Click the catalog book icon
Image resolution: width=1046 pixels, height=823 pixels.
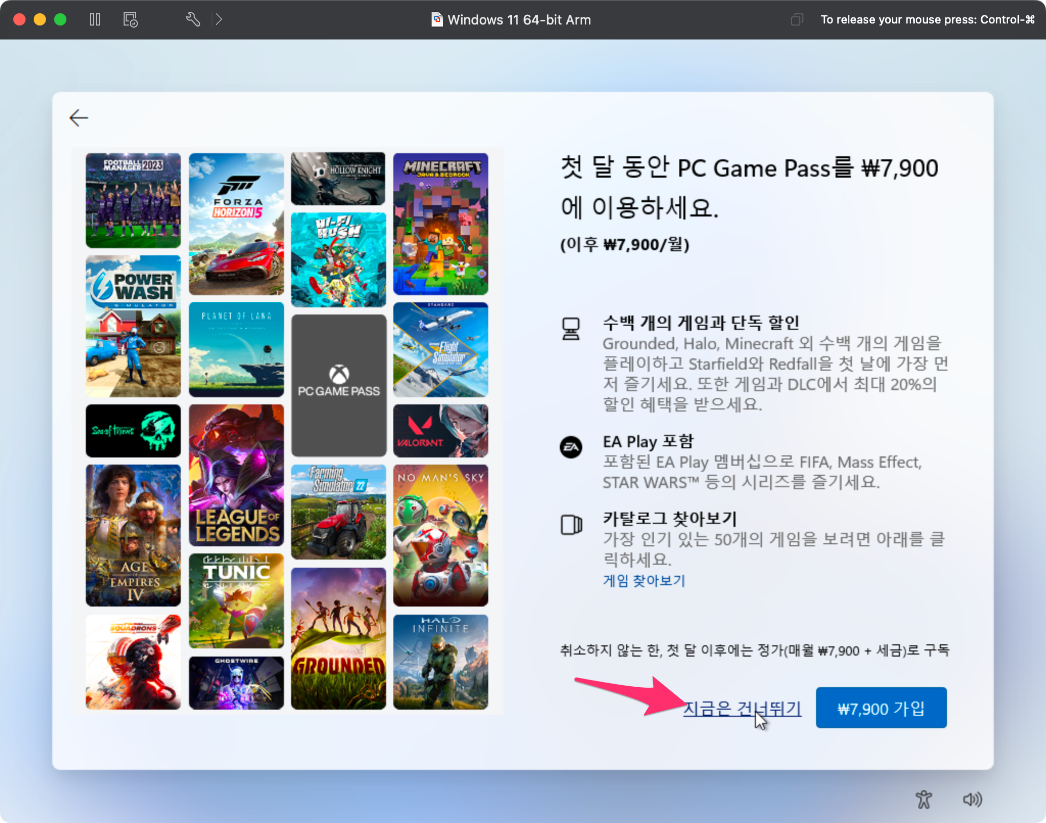click(x=571, y=524)
